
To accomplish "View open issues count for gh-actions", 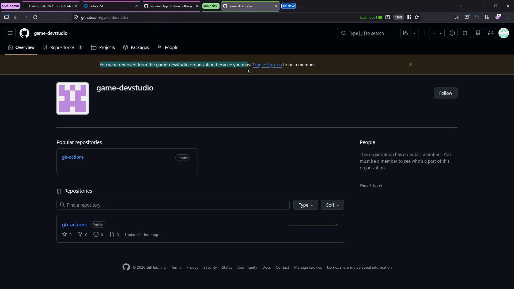I will (x=98, y=235).
